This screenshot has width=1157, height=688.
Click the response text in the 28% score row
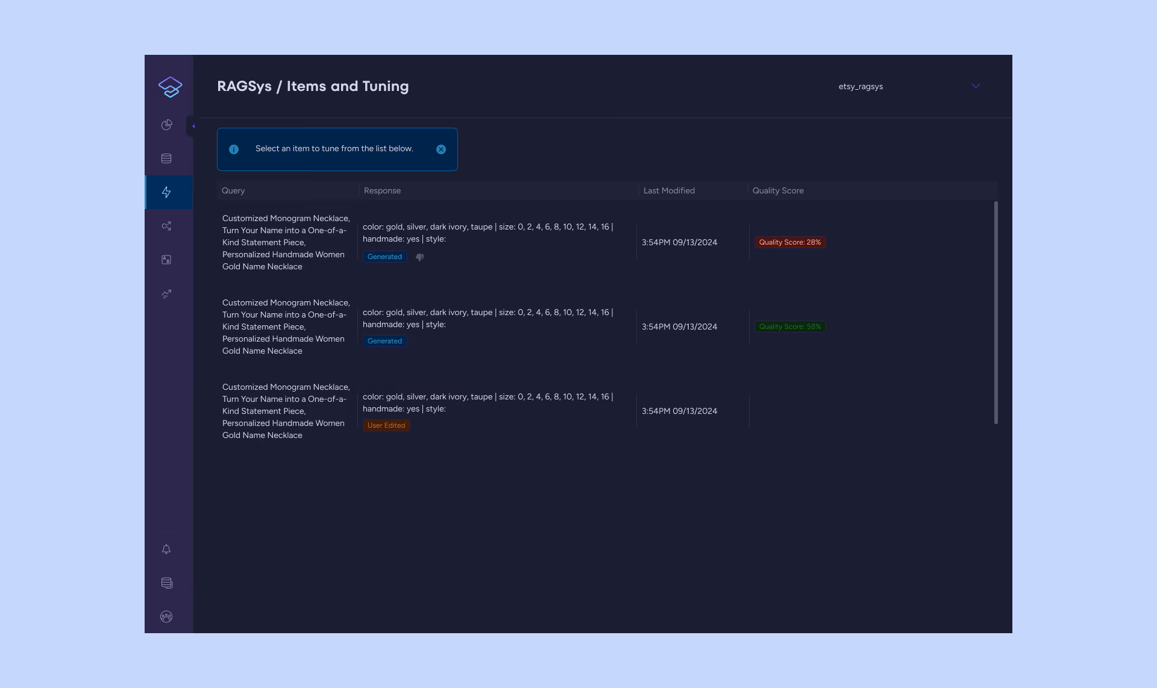click(488, 233)
